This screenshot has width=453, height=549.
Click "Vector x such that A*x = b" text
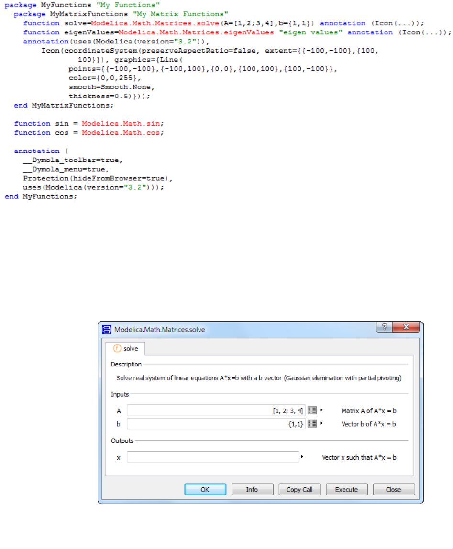click(x=359, y=457)
